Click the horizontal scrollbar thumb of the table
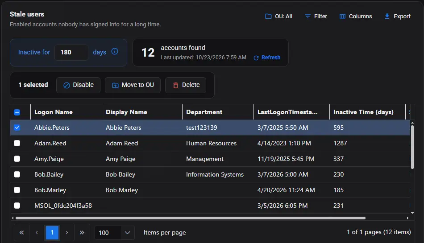 point(191,218)
